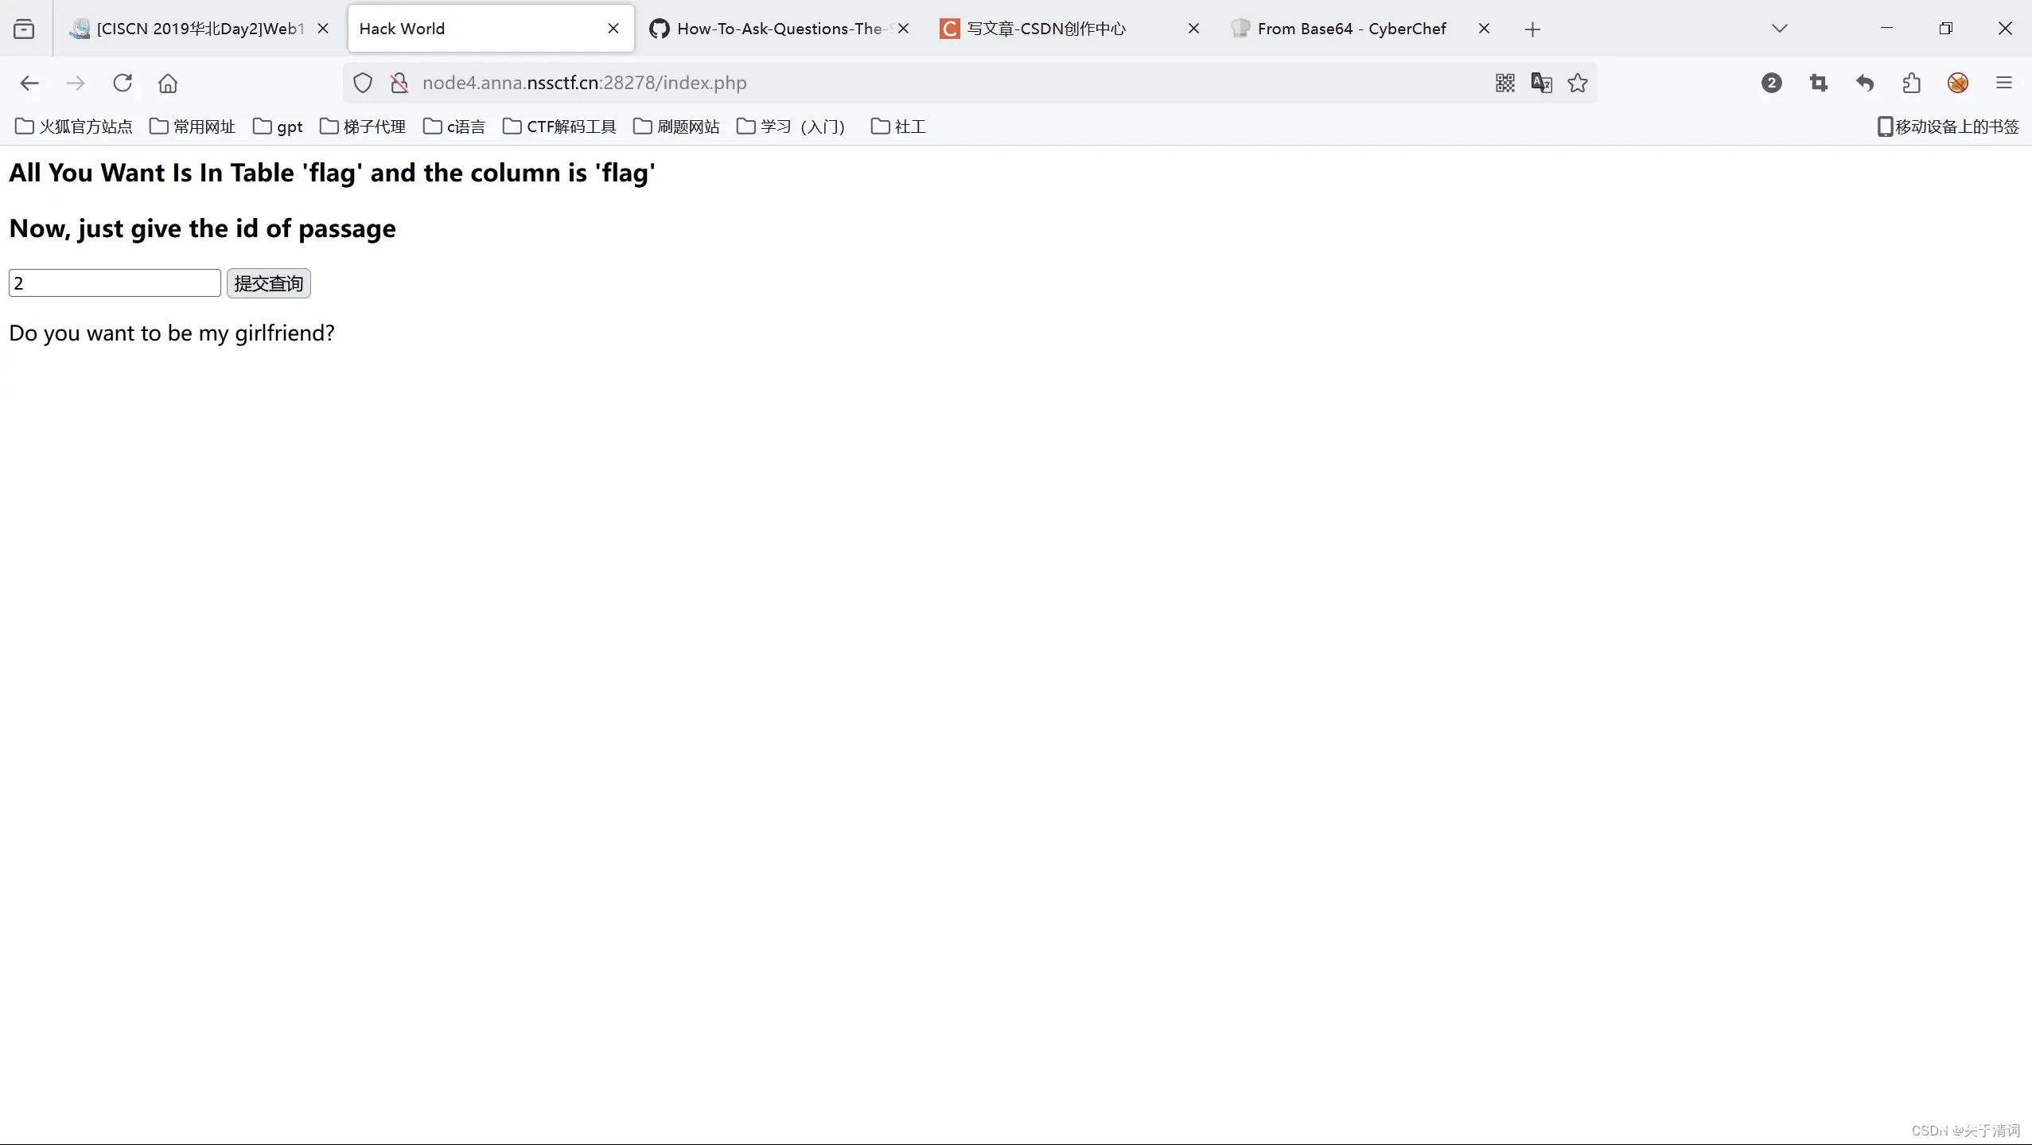Open the 'Hack World' browser tab

(x=487, y=28)
